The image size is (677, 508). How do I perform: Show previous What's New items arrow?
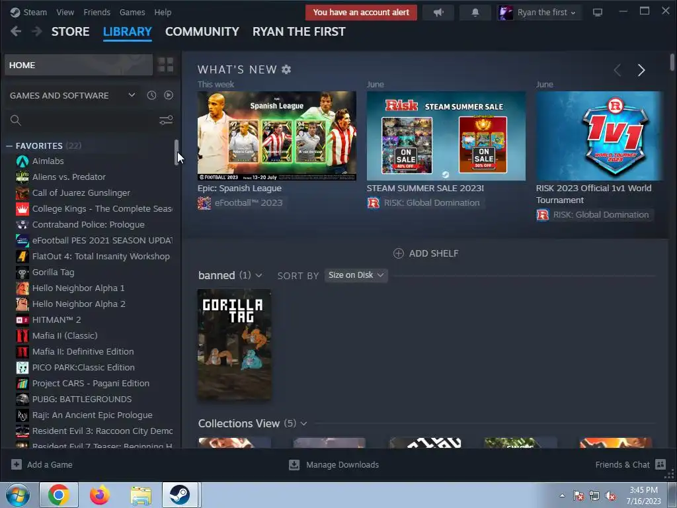point(617,70)
